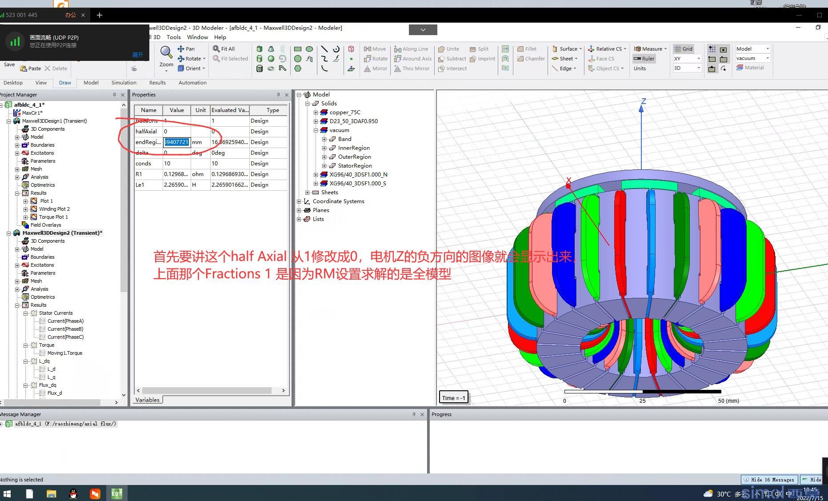Draw a torus primitive

click(x=271, y=68)
